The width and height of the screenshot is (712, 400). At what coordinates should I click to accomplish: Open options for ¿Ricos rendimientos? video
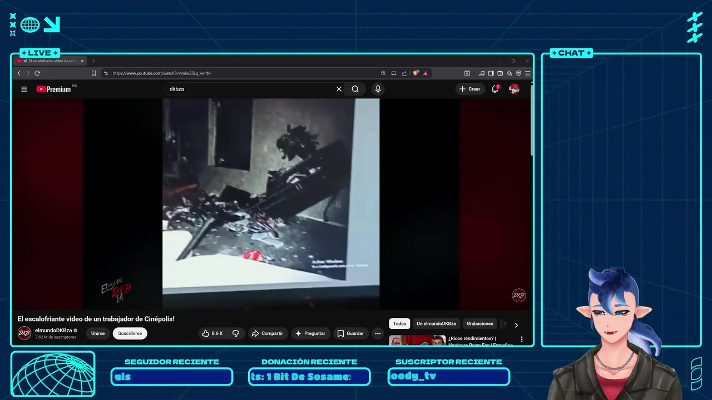521,339
